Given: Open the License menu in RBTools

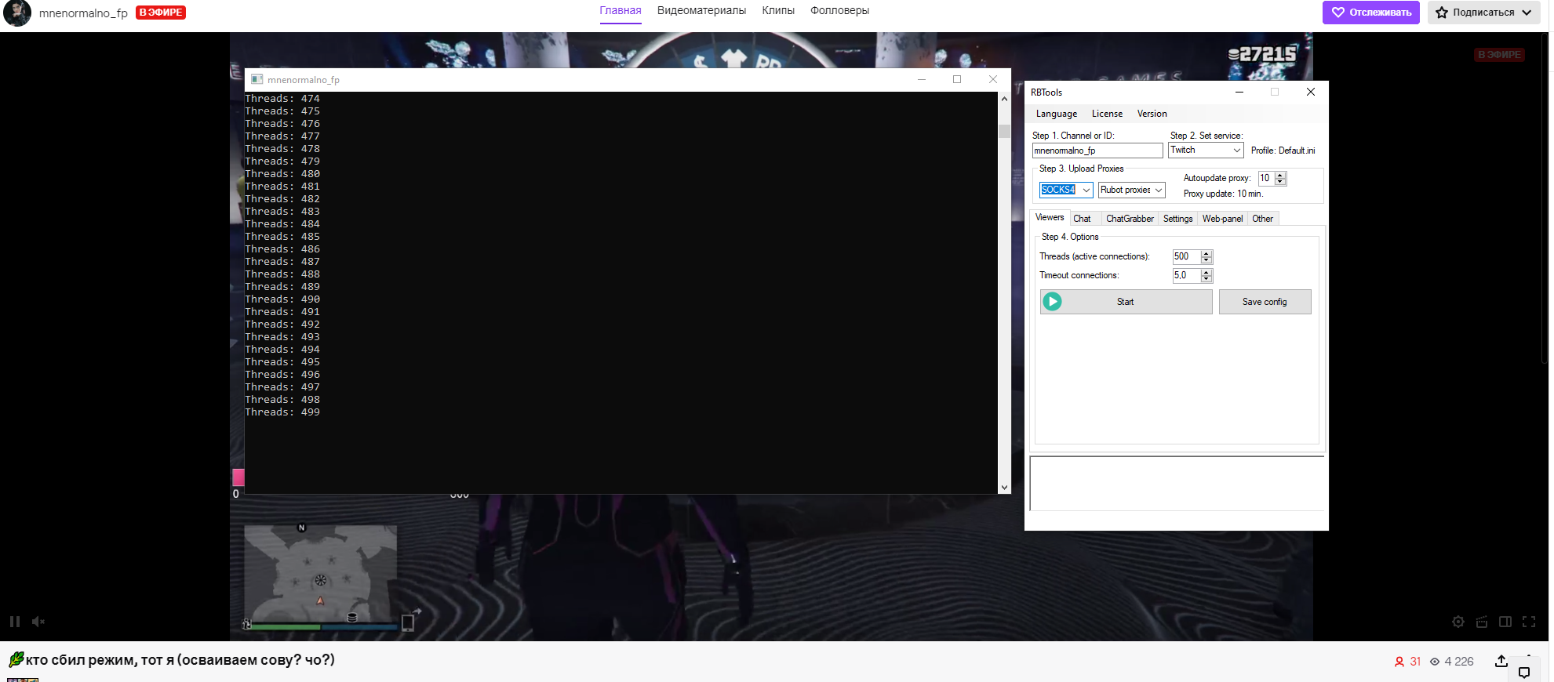Looking at the screenshot, I should 1106,114.
